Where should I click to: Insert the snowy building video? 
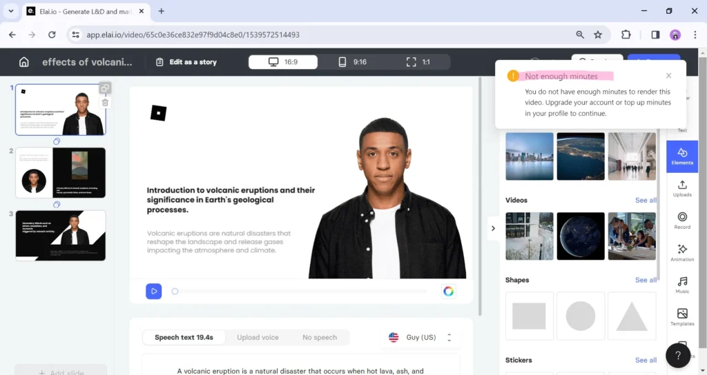tap(530, 236)
